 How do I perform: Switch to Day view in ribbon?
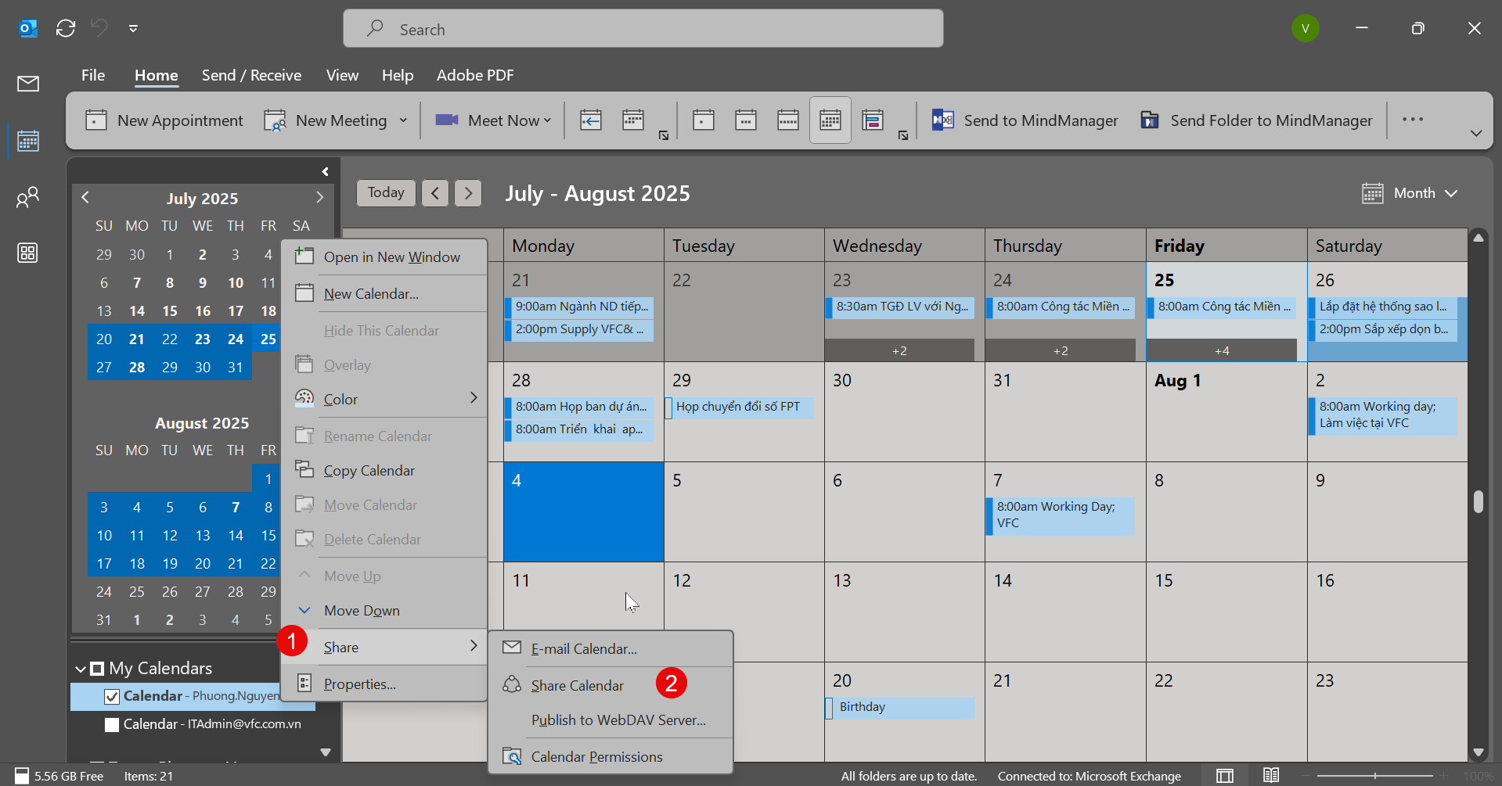(703, 120)
